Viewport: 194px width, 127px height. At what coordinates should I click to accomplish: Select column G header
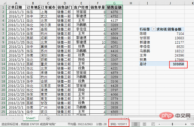pos(114,3)
